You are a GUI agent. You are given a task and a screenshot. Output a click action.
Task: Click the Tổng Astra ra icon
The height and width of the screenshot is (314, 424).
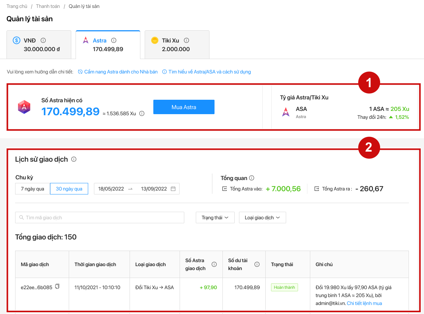[317, 189]
